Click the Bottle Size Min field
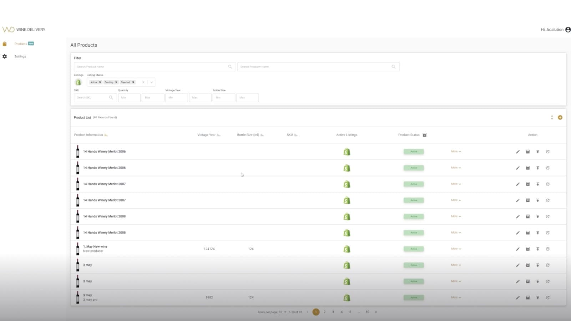 click(224, 97)
